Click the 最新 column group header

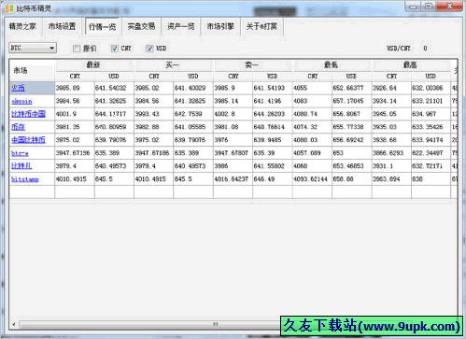click(x=94, y=65)
